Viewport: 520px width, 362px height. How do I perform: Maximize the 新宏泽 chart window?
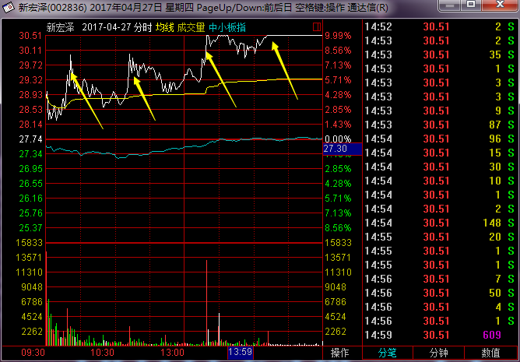click(471, 5)
